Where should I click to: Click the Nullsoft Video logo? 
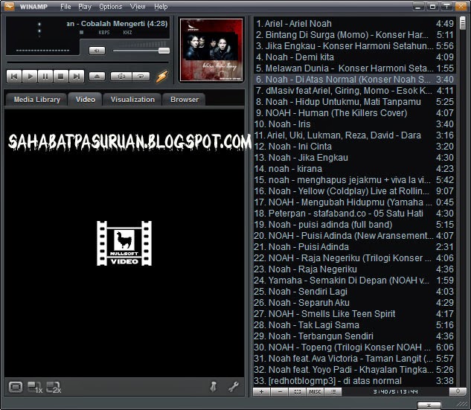click(124, 243)
